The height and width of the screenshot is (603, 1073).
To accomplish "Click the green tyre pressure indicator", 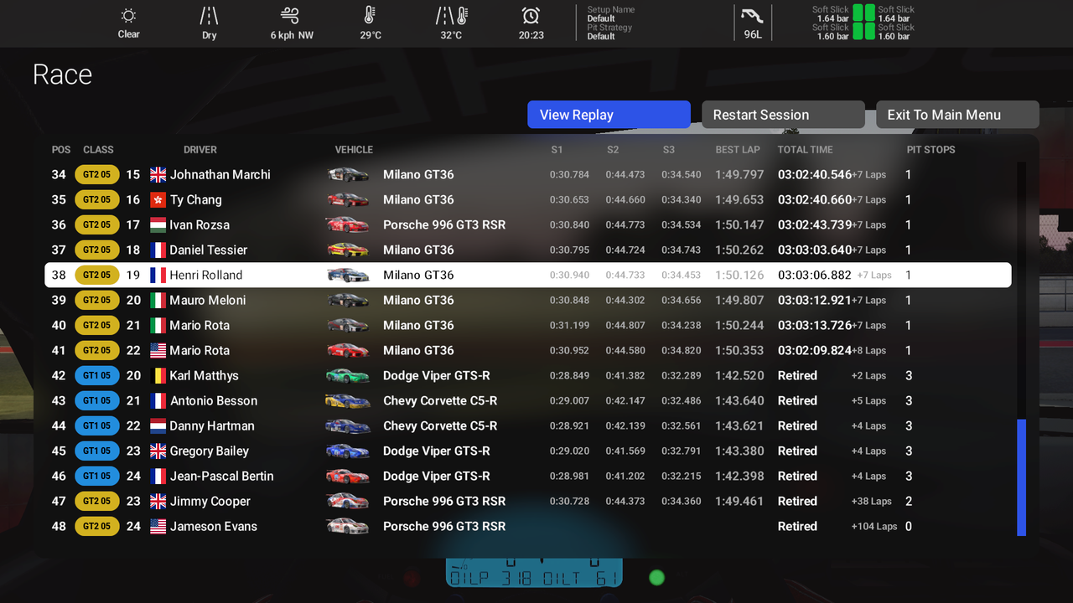I will pos(863,23).
